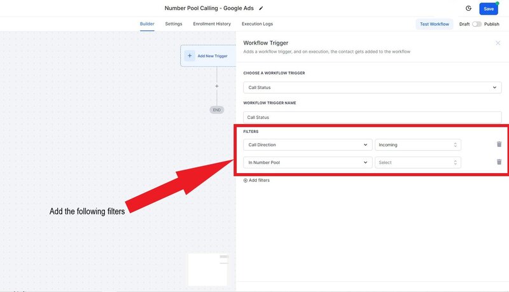This screenshot has height=292, width=509.
Task: Delete the In Number Pool filter row
Action: click(499, 162)
